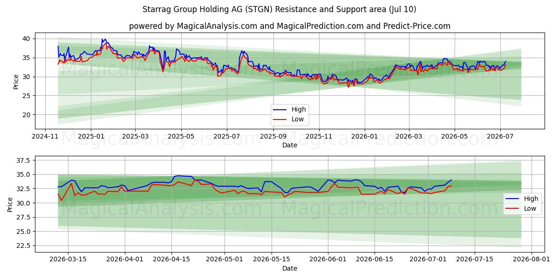
Task: Click the 2026-05 tick label
Action: click(455, 137)
